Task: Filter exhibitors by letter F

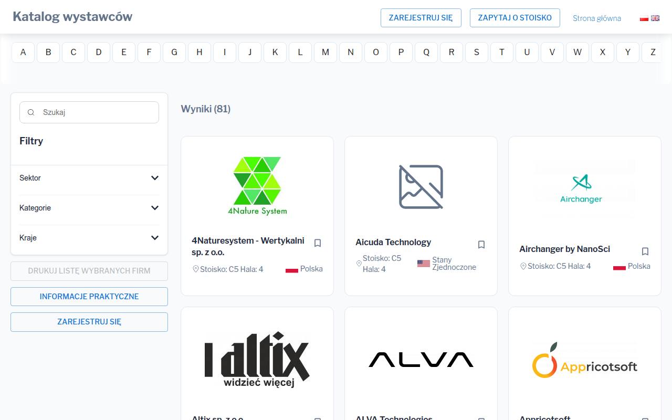Action: 149,52
